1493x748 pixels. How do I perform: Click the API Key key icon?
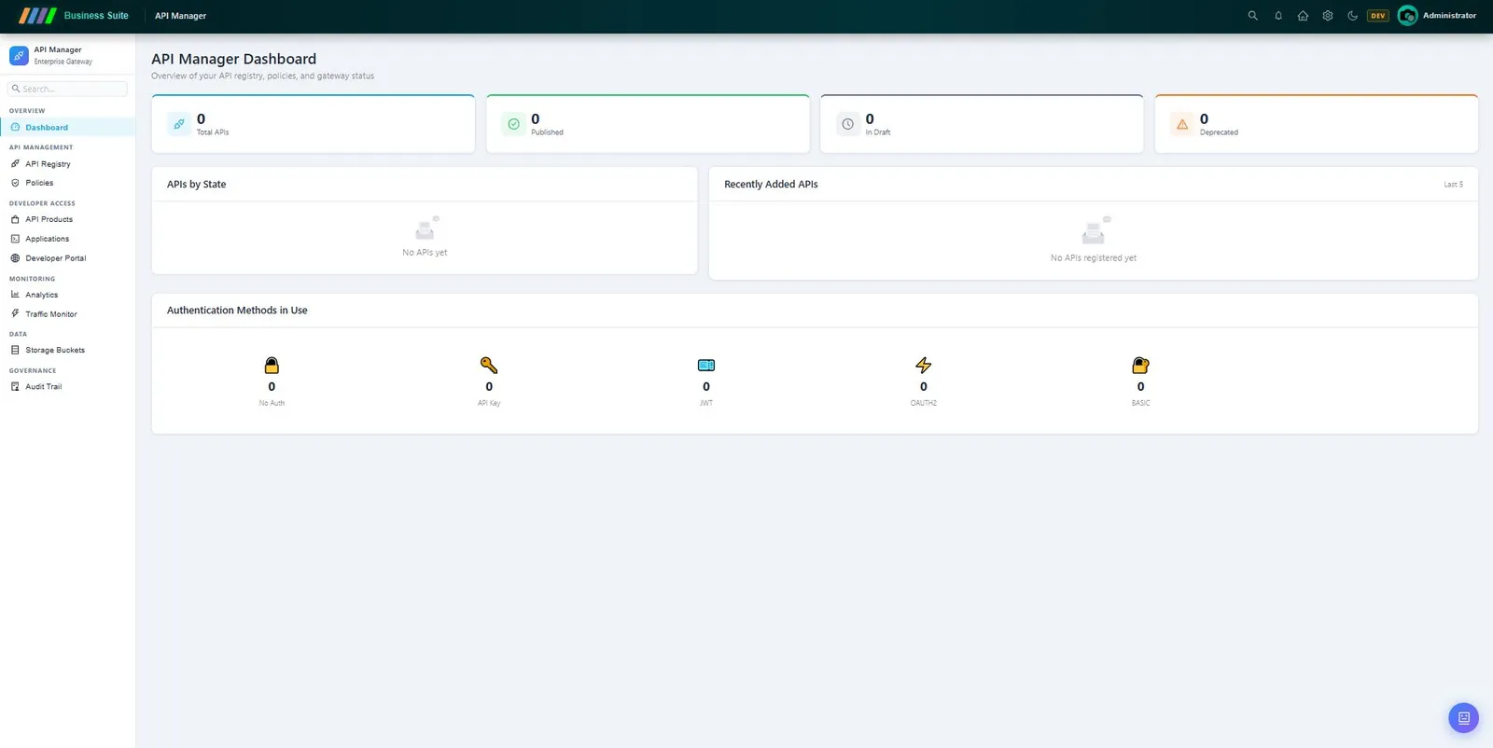[489, 365]
